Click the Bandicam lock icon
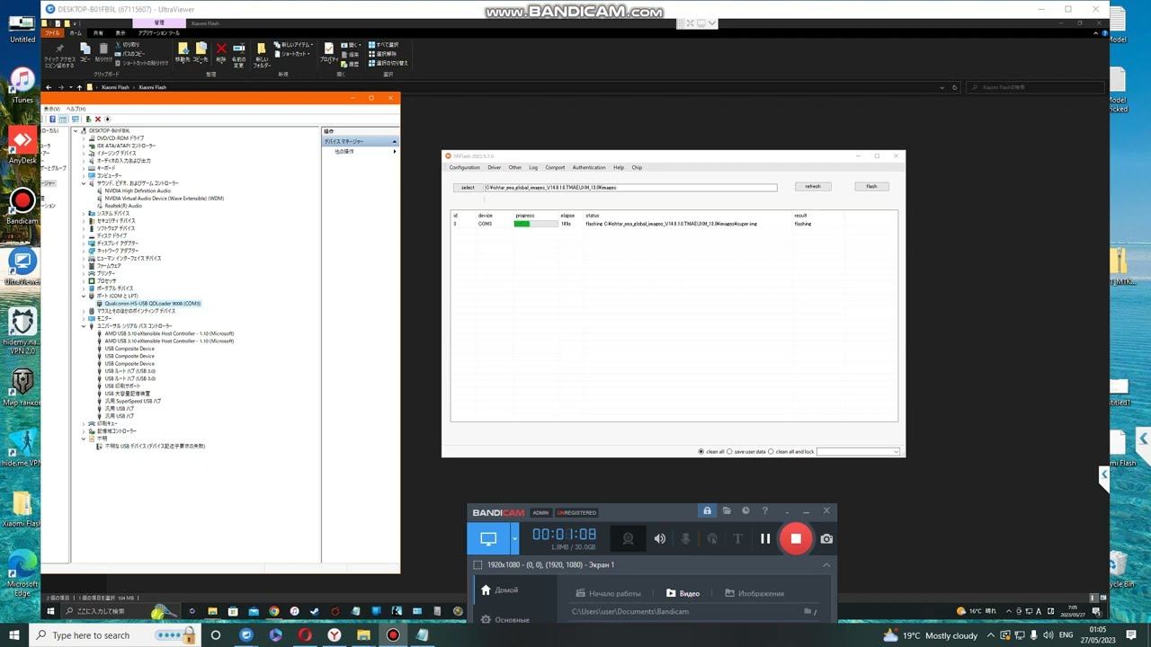The width and height of the screenshot is (1151, 647). click(x=707, y=511)
